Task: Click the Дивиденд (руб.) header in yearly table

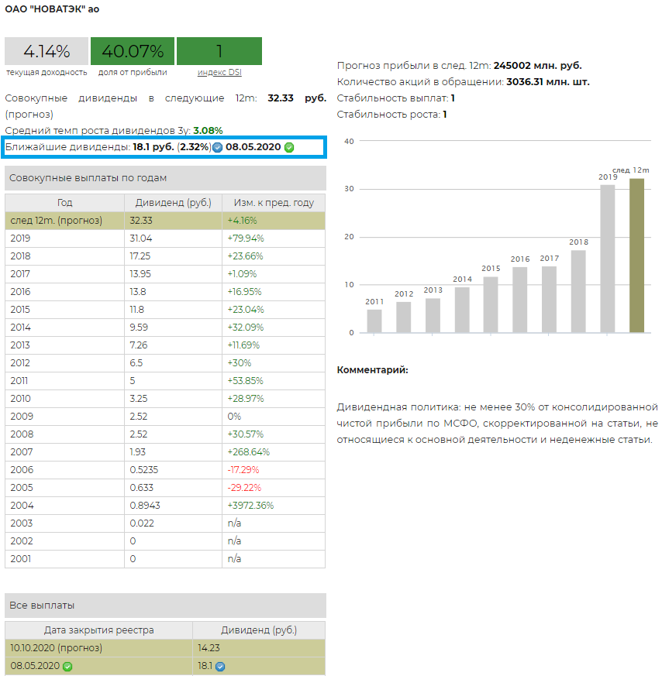Action: pos(173,203)
